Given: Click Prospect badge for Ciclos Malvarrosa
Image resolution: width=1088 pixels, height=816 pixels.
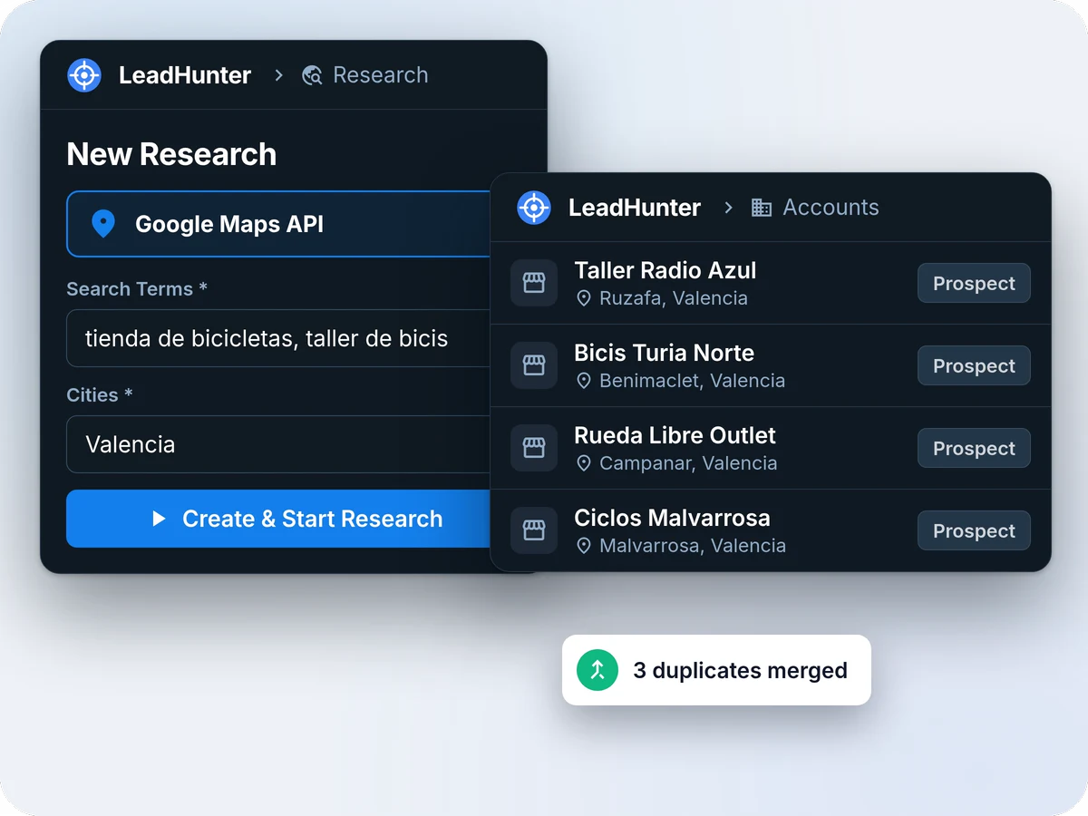Looking at the screenshot, I should (974, 530).
